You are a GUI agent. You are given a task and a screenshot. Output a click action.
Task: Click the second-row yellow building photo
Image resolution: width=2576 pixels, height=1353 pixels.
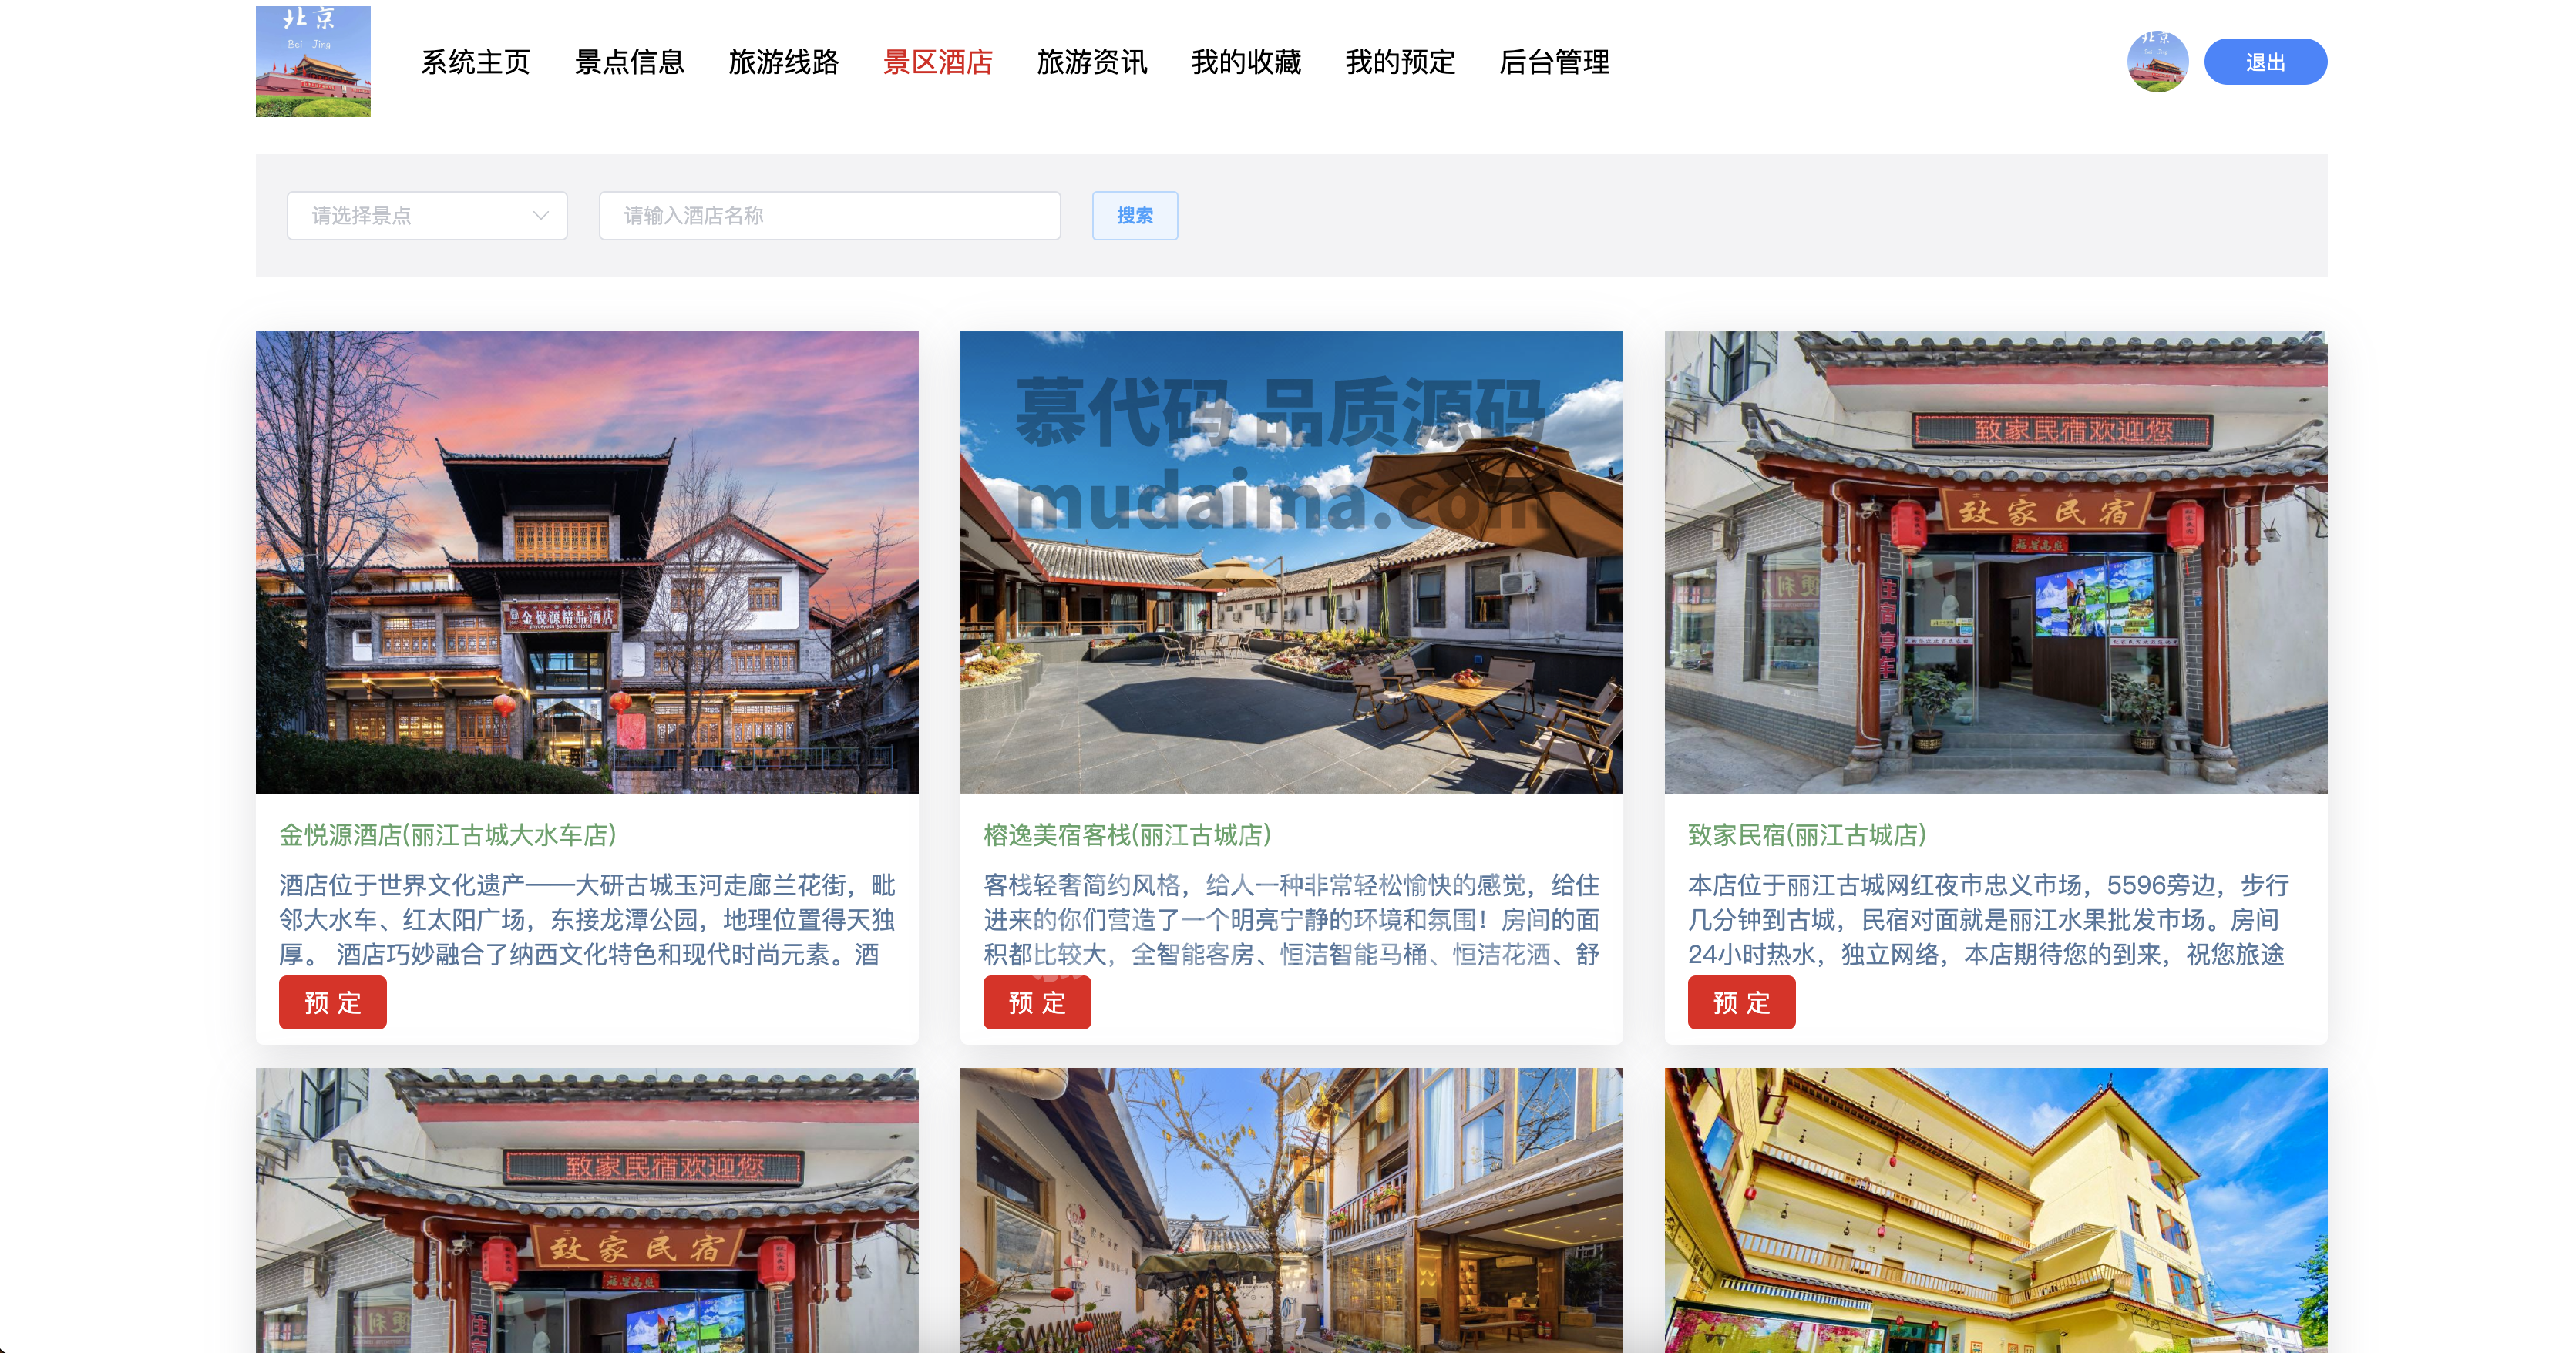(1995, 1210)
